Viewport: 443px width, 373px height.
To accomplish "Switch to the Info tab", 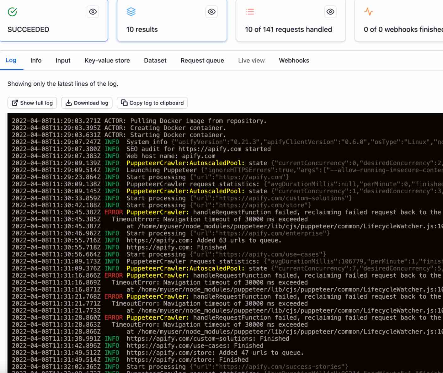I will pos(36,61).
